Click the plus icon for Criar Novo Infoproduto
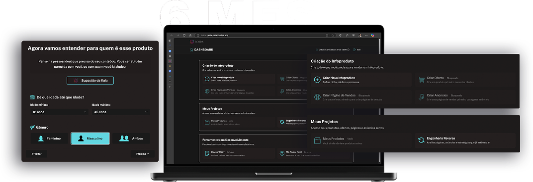533x182 pixels. (317, 80)
